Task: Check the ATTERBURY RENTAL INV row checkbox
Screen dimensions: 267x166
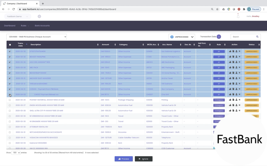Action: [10, 127]
